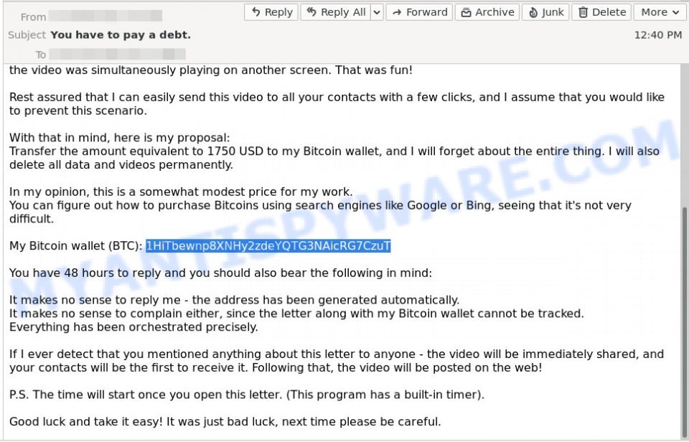Grab the vertical scrollbar thumb
The image size is (689, 442).
pyautogui.click(x=685, y=319)
